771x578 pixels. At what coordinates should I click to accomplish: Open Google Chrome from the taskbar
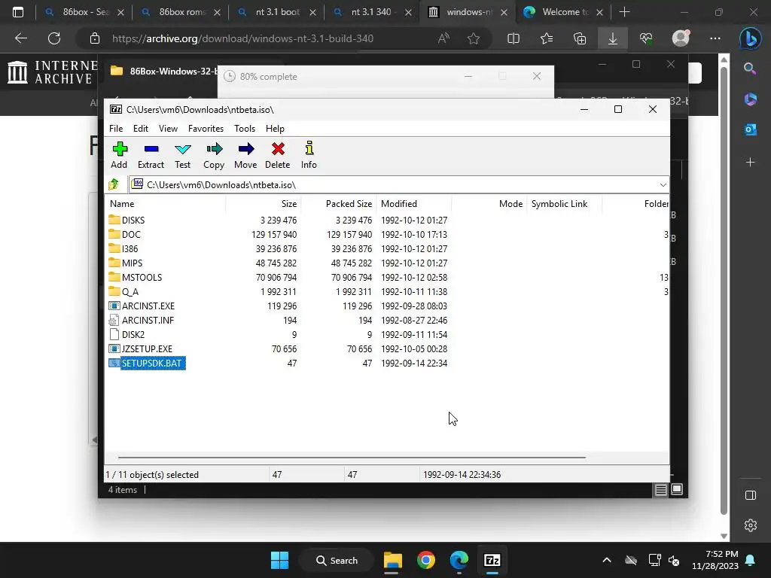click(x=426, y=560)
